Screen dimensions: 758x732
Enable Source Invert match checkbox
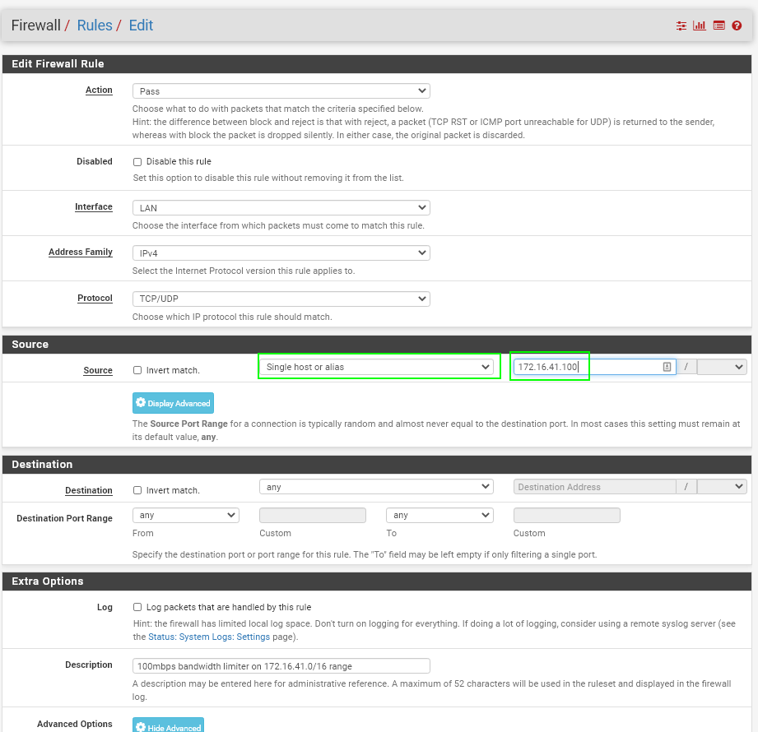[137, 371]
